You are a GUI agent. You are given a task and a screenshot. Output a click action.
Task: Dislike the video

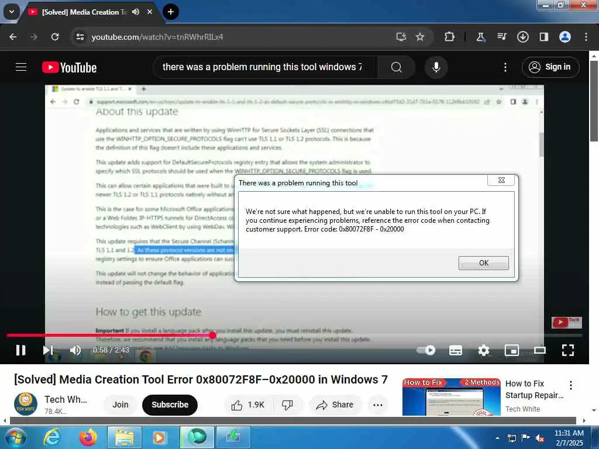coord(287,405)
